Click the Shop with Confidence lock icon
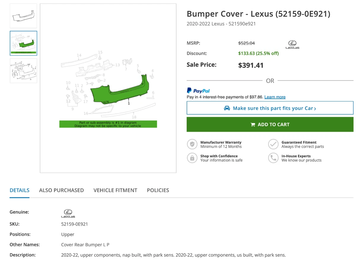356x262 pixels. pyautogui.click(x=192, y=158)
